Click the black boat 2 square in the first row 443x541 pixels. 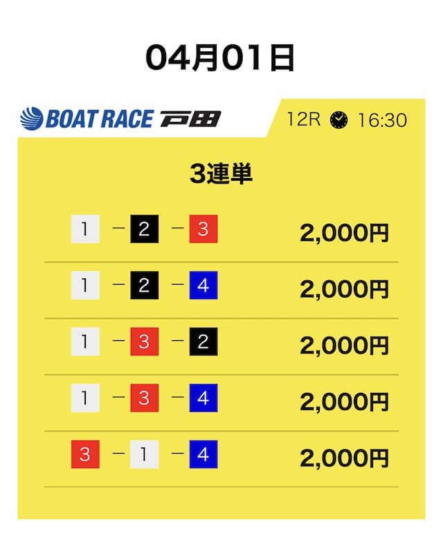pos(144,229)
